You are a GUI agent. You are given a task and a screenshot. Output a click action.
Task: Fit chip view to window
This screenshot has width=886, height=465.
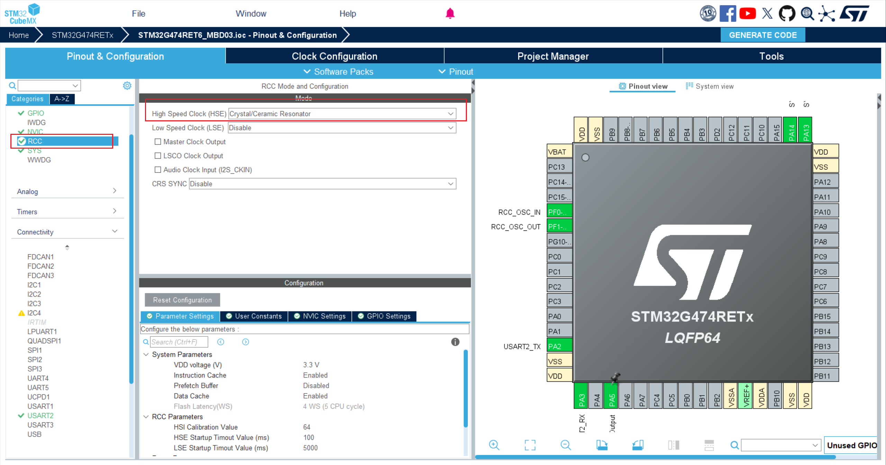(x=530, y=445)
